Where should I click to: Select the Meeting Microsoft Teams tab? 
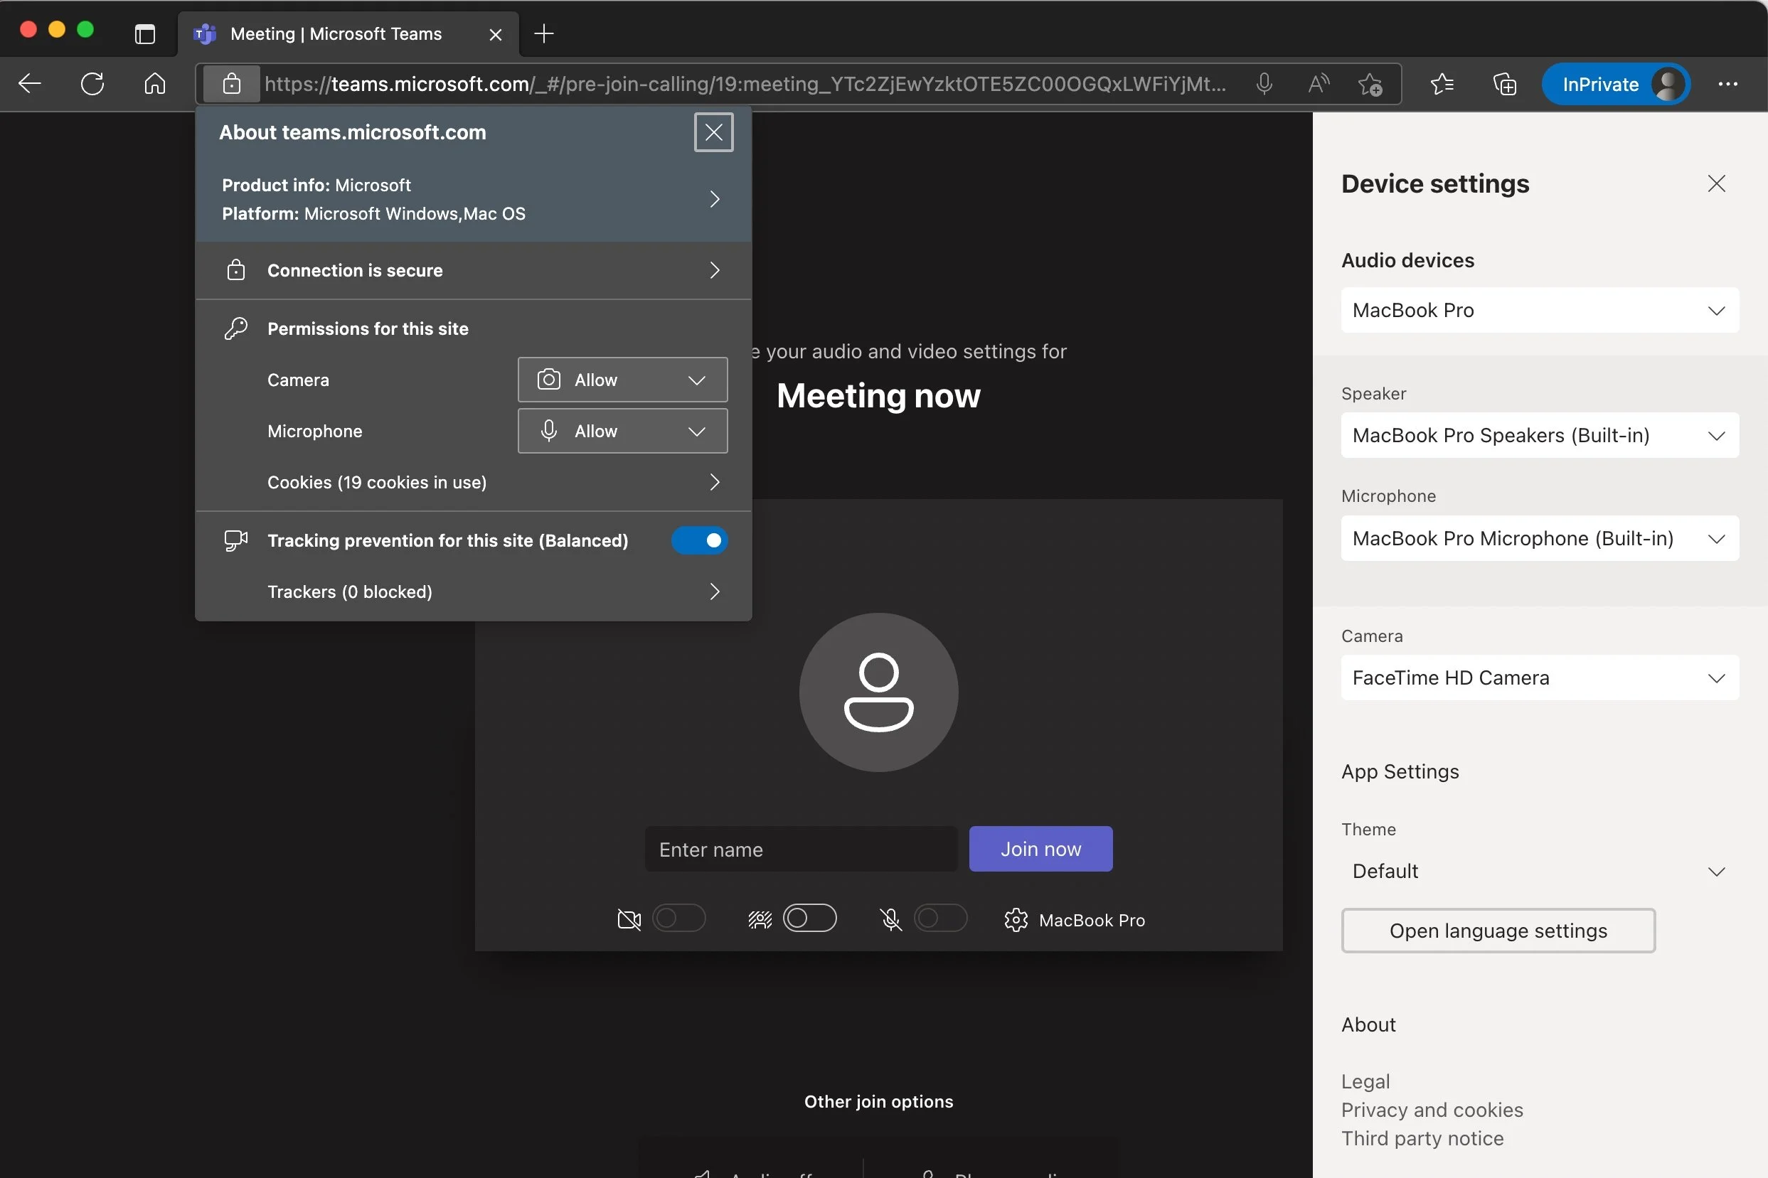tap(334, 34)
